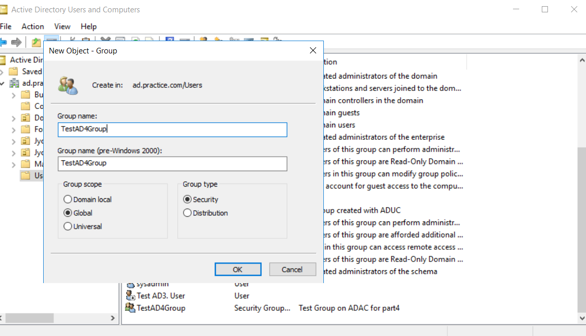
Task: Click the selected Us folder icon
Action: pos(25,176)
